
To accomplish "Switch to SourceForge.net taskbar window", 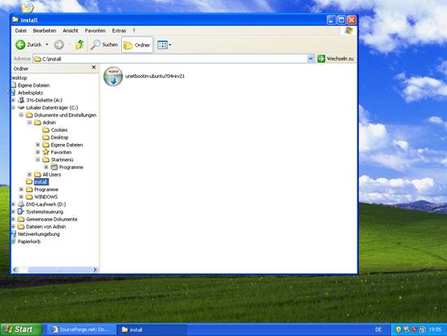I will tap(81, 329).
